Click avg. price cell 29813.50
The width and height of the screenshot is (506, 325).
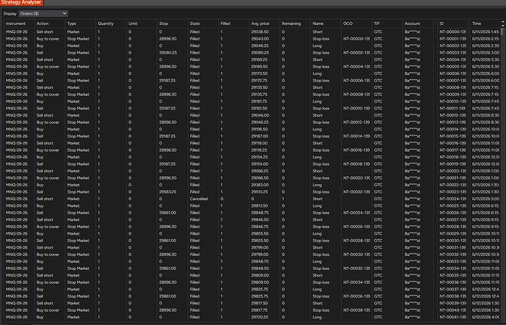coord(260,206)
